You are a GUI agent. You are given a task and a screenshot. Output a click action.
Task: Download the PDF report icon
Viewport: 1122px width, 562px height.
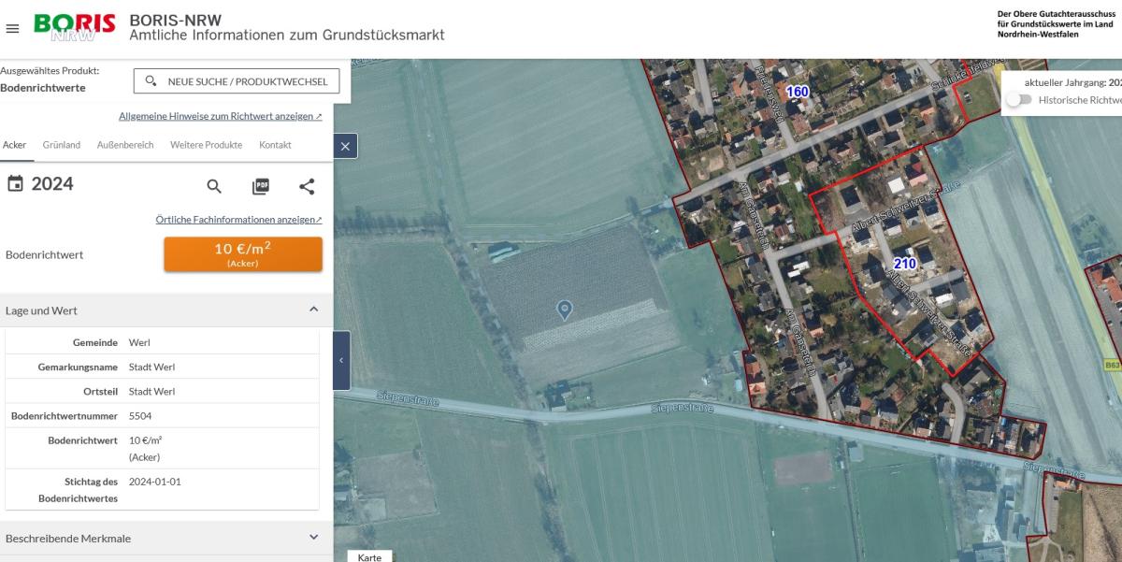click(261, 186)
